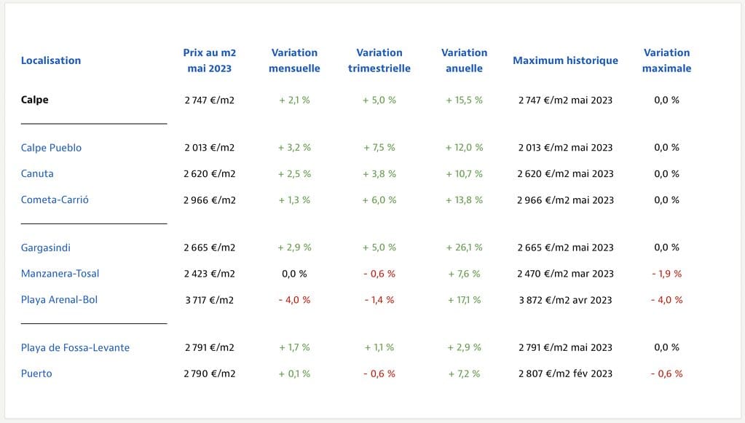Click the Prix au m2 mai 2023 header
The width and height of the screenshot is (745, 423).
[x=210, y=60]
